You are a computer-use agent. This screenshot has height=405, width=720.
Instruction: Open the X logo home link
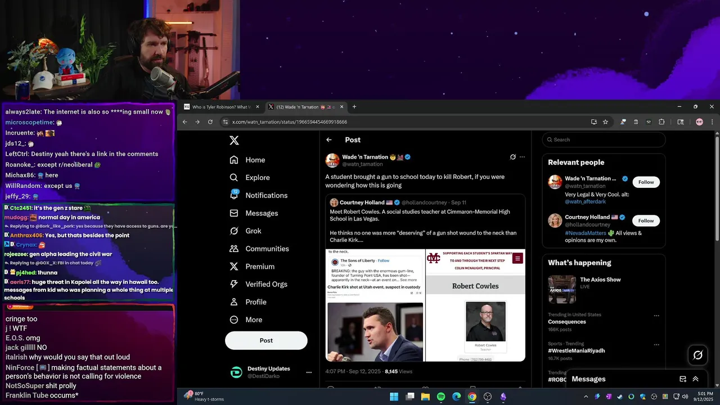coord(235,141)
